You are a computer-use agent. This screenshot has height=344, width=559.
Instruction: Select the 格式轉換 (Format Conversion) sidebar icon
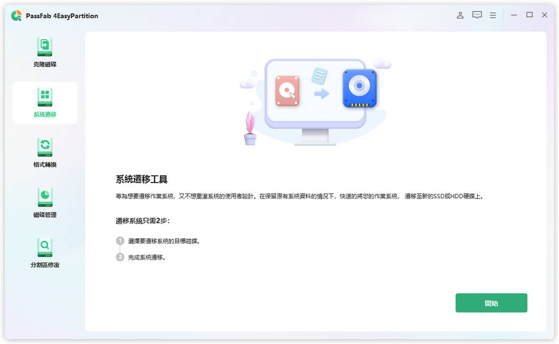pyautogui.click(x=45, y=147)
